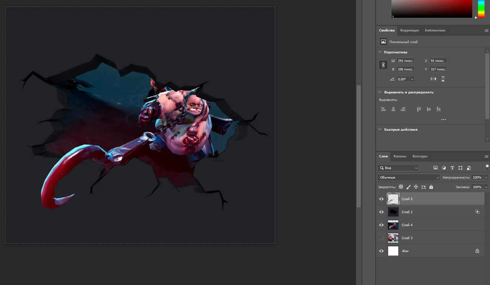Open the Непрозрачность slider dropdown
Screen dimensions: 490x285
tap(486, 177)
